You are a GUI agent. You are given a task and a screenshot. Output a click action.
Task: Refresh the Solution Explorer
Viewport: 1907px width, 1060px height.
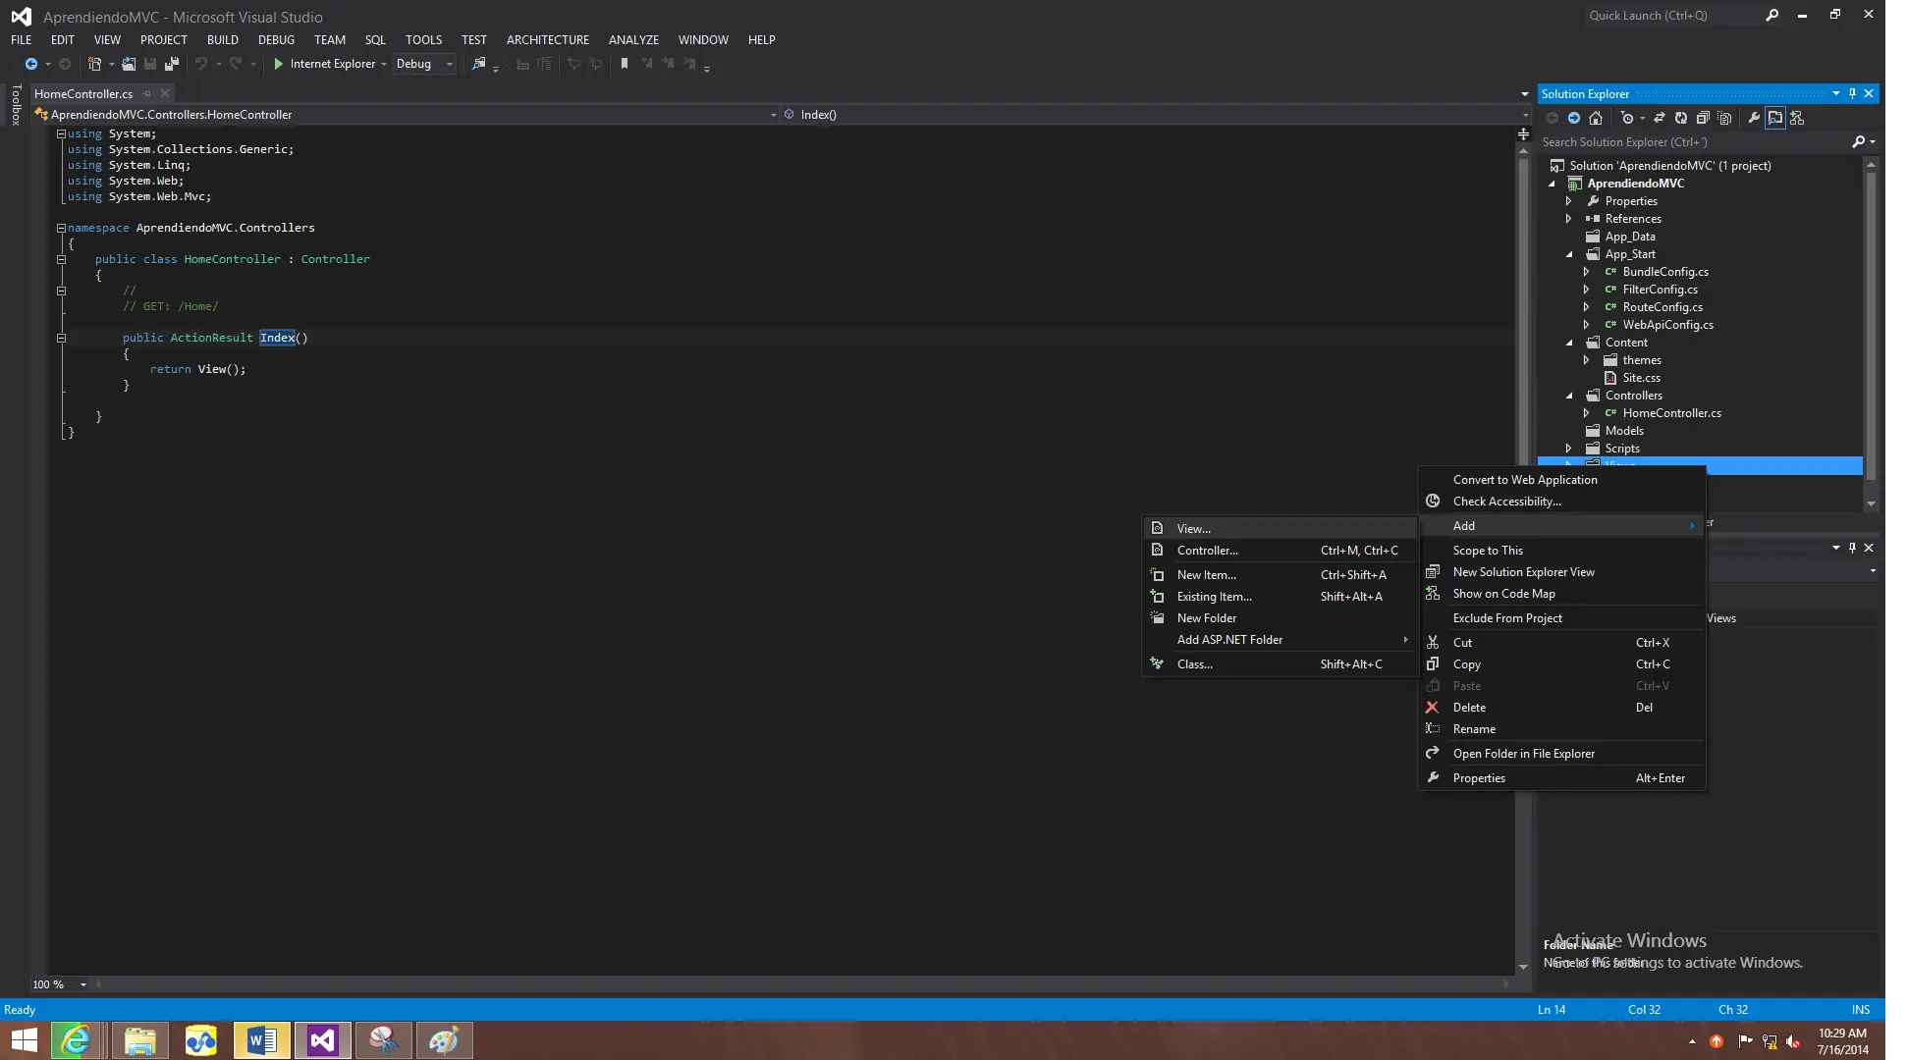(x=1681, y=118)
